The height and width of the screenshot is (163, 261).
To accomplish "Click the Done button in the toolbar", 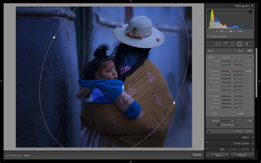I will (197, 155).
